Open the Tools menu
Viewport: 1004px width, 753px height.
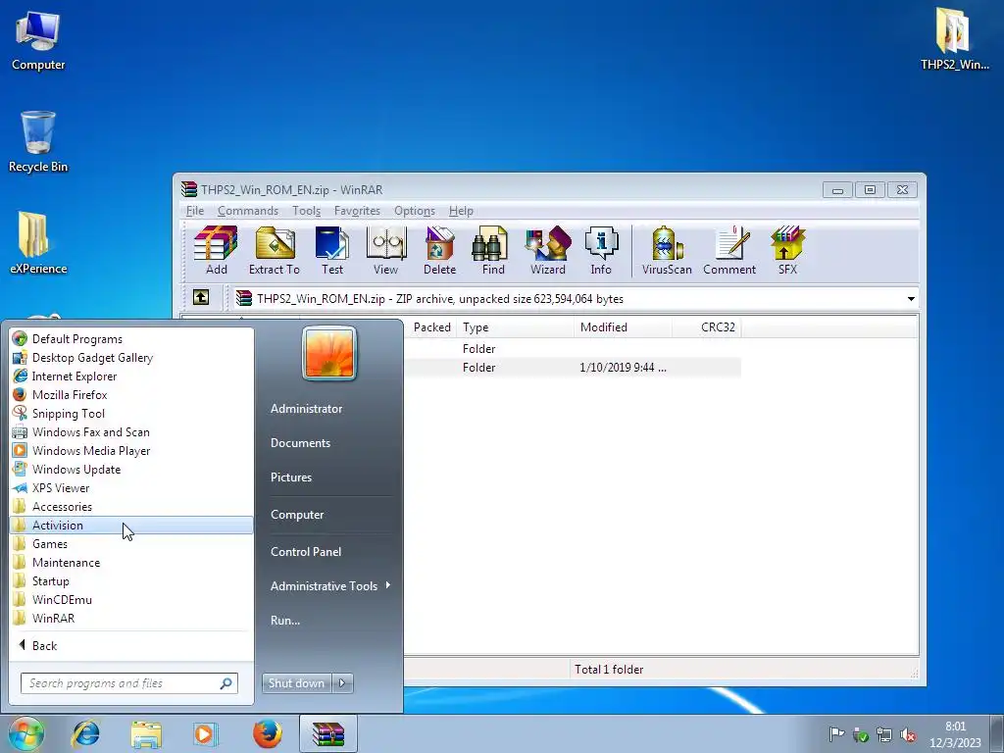click(306, 211)
